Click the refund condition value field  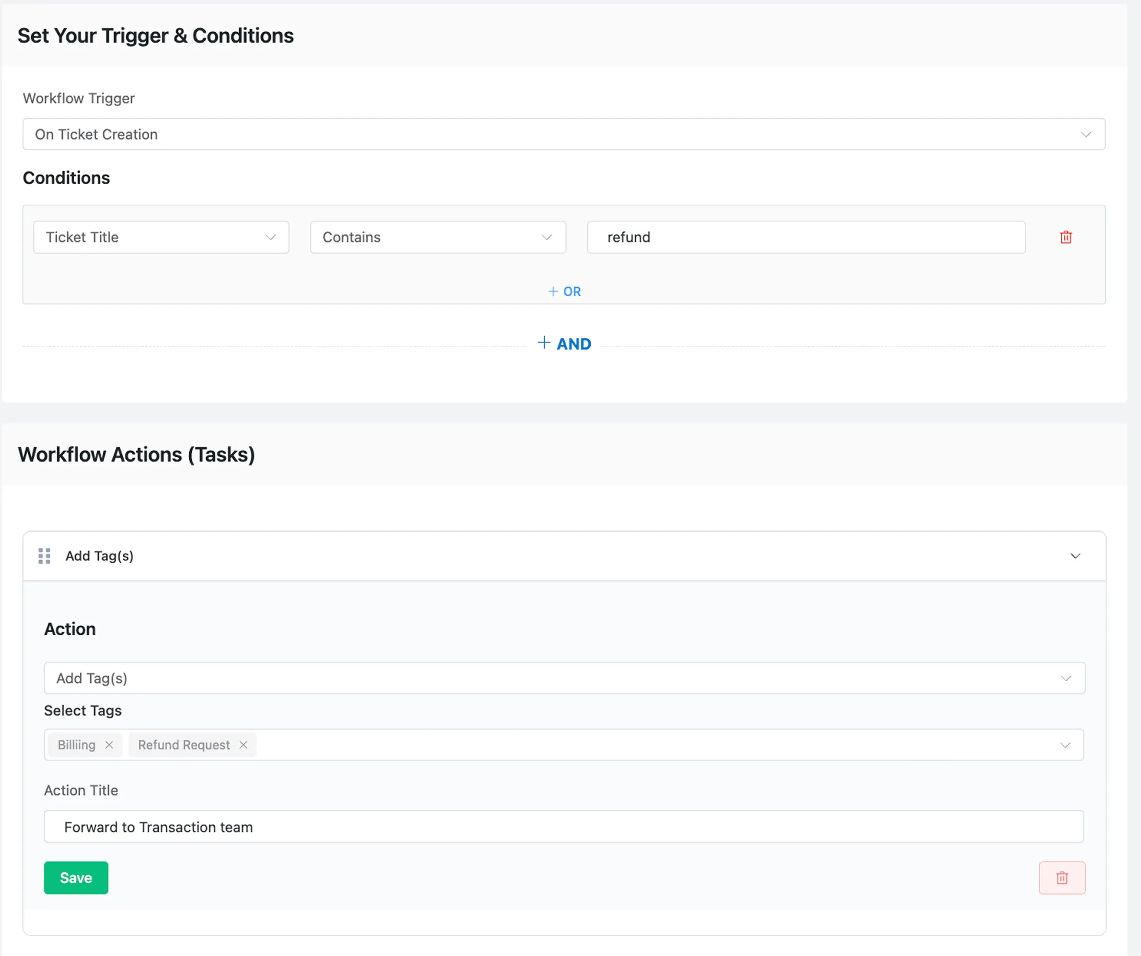click(806, 237)
